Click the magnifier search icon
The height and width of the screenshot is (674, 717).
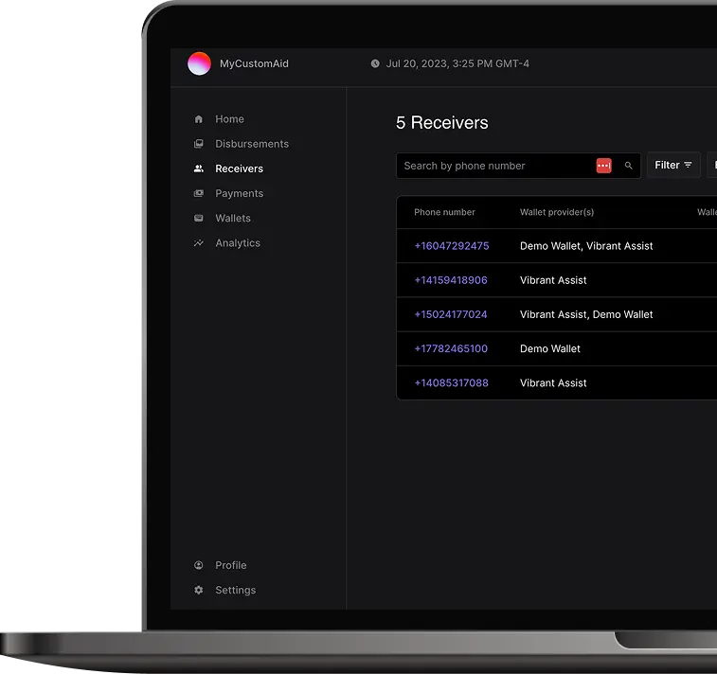point(629,166)
